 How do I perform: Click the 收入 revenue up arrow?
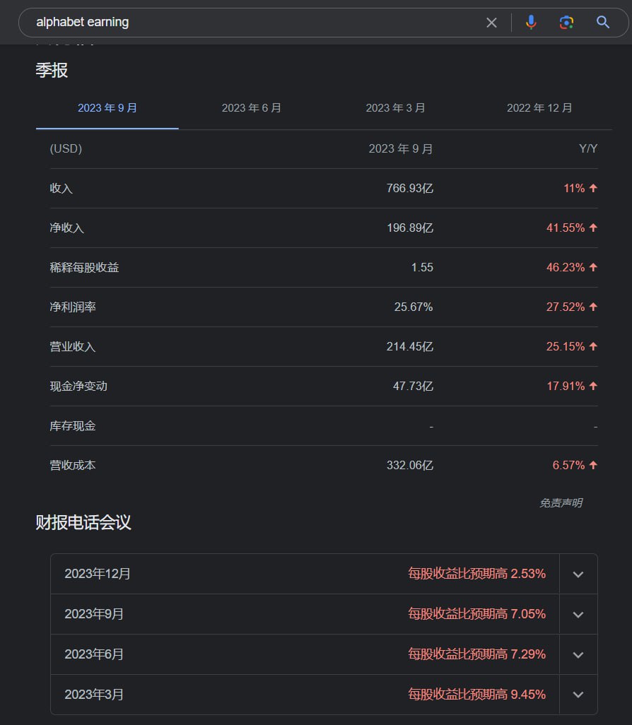(593, 189)
